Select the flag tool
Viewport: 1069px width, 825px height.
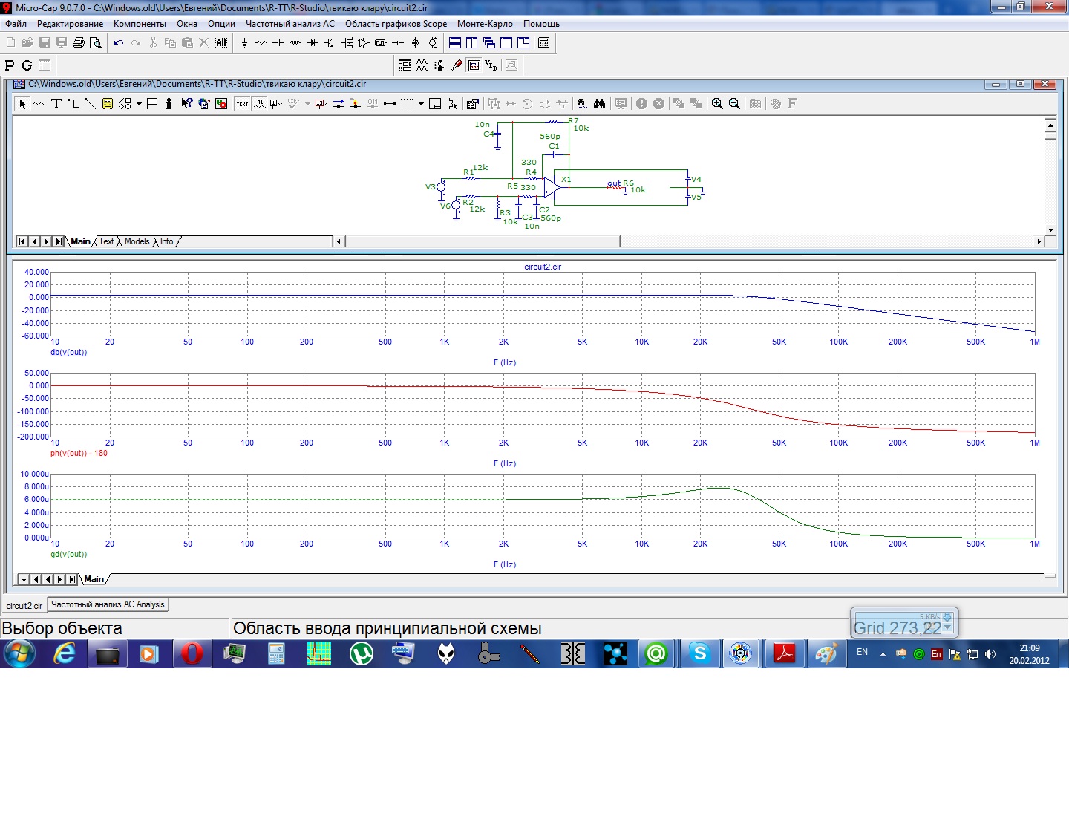point(152,104)
